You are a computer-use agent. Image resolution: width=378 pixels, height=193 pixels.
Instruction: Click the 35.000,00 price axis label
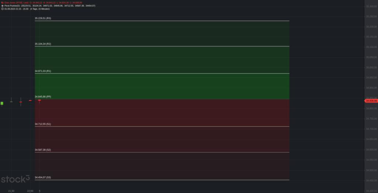point(371,68)
